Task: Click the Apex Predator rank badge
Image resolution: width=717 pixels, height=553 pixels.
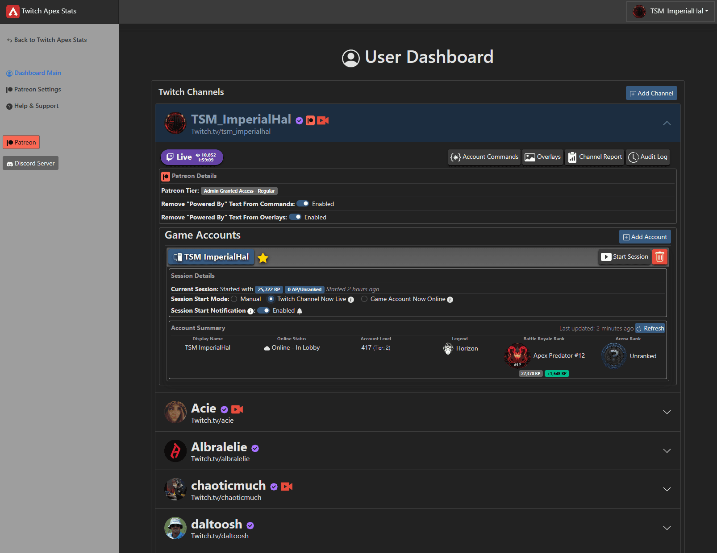Action: 517,355
